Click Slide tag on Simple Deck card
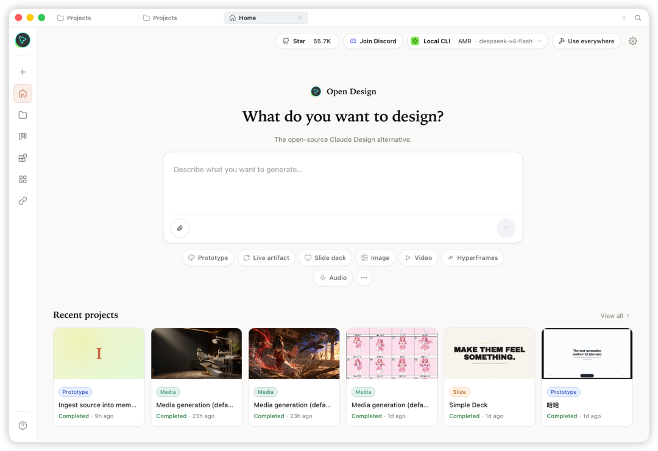The width and height of the screenshot is (658, 451). 459,392
